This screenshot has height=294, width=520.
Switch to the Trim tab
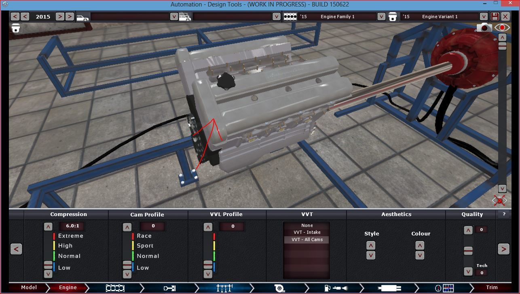pos(492,288)
